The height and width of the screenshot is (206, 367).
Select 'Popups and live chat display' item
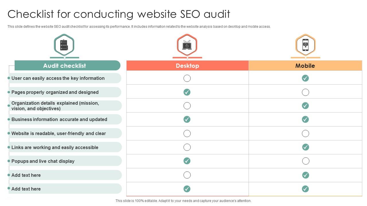click(x=43, y=161)
